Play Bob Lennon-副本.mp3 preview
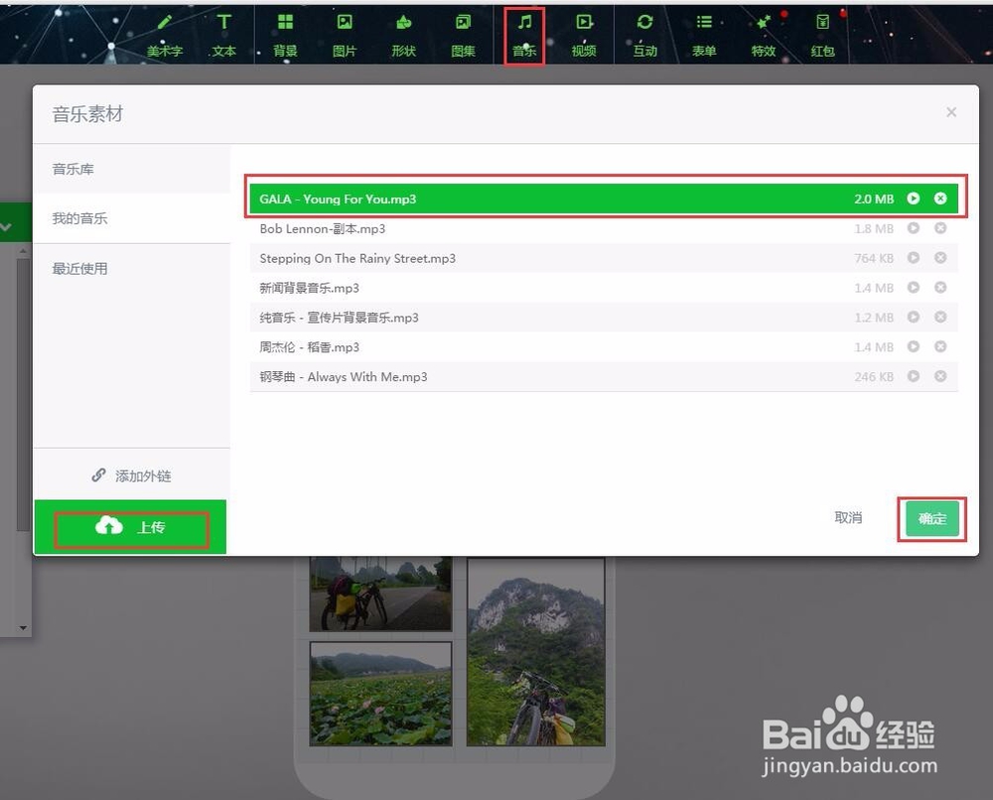This screenshot has width=993, height=800. [x=914, y=228]
